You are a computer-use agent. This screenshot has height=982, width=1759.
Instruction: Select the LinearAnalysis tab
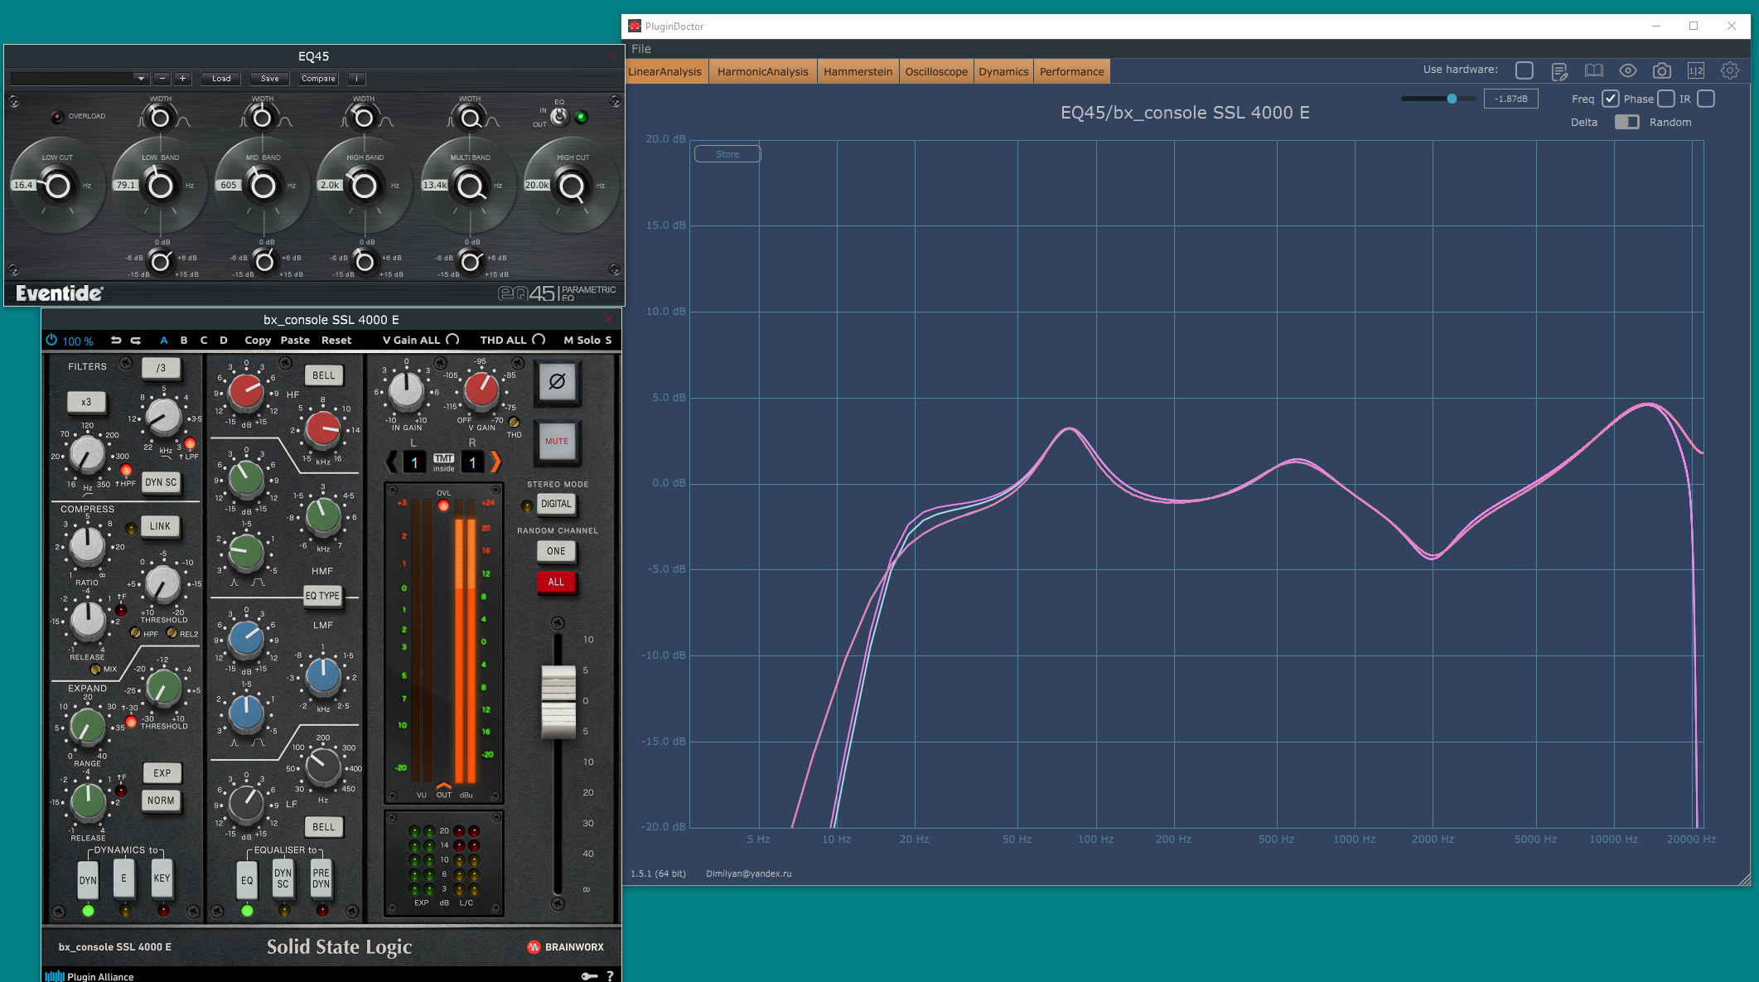tap(665, 71)
